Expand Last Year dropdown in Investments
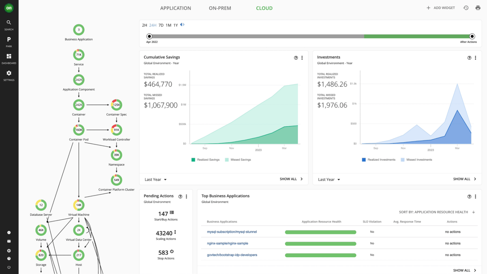 tap(329, 180)
